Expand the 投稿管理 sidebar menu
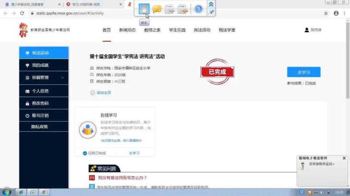This screenshot has width=350, height=196. click(x=44, y=77)
